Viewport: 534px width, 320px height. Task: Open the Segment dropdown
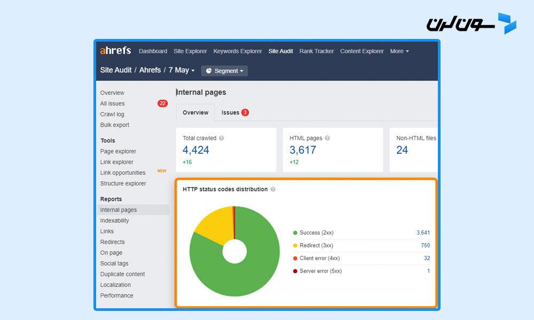click(x=224, y=71)
